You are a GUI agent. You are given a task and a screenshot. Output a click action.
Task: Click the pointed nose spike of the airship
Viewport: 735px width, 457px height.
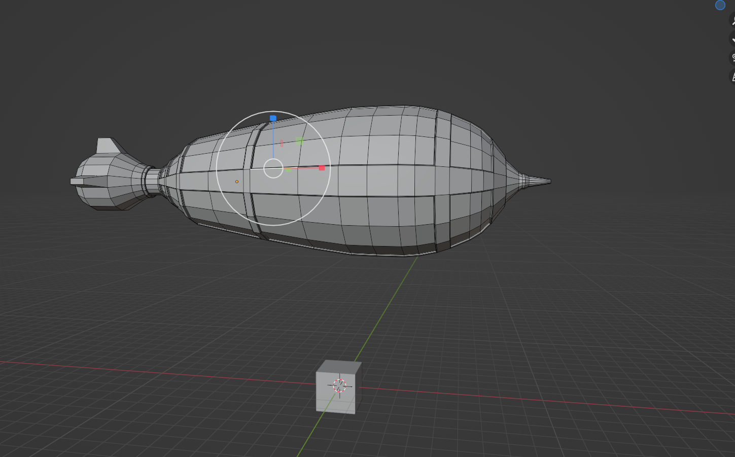[x=537, y=181]
